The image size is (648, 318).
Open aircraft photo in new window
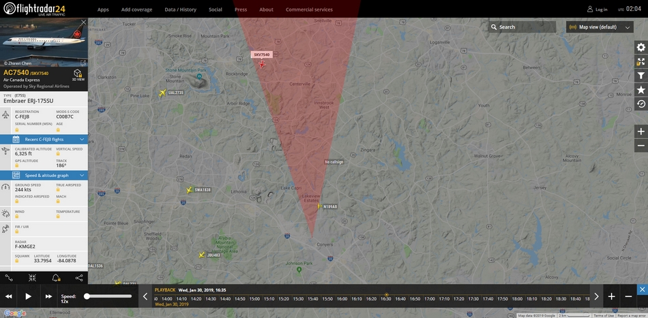click(x=83, y=63)
